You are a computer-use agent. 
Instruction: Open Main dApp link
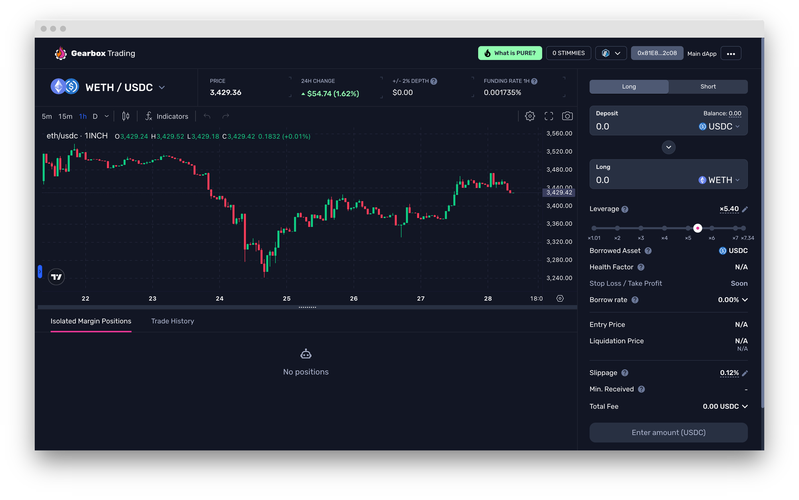[x=702, y=54]
